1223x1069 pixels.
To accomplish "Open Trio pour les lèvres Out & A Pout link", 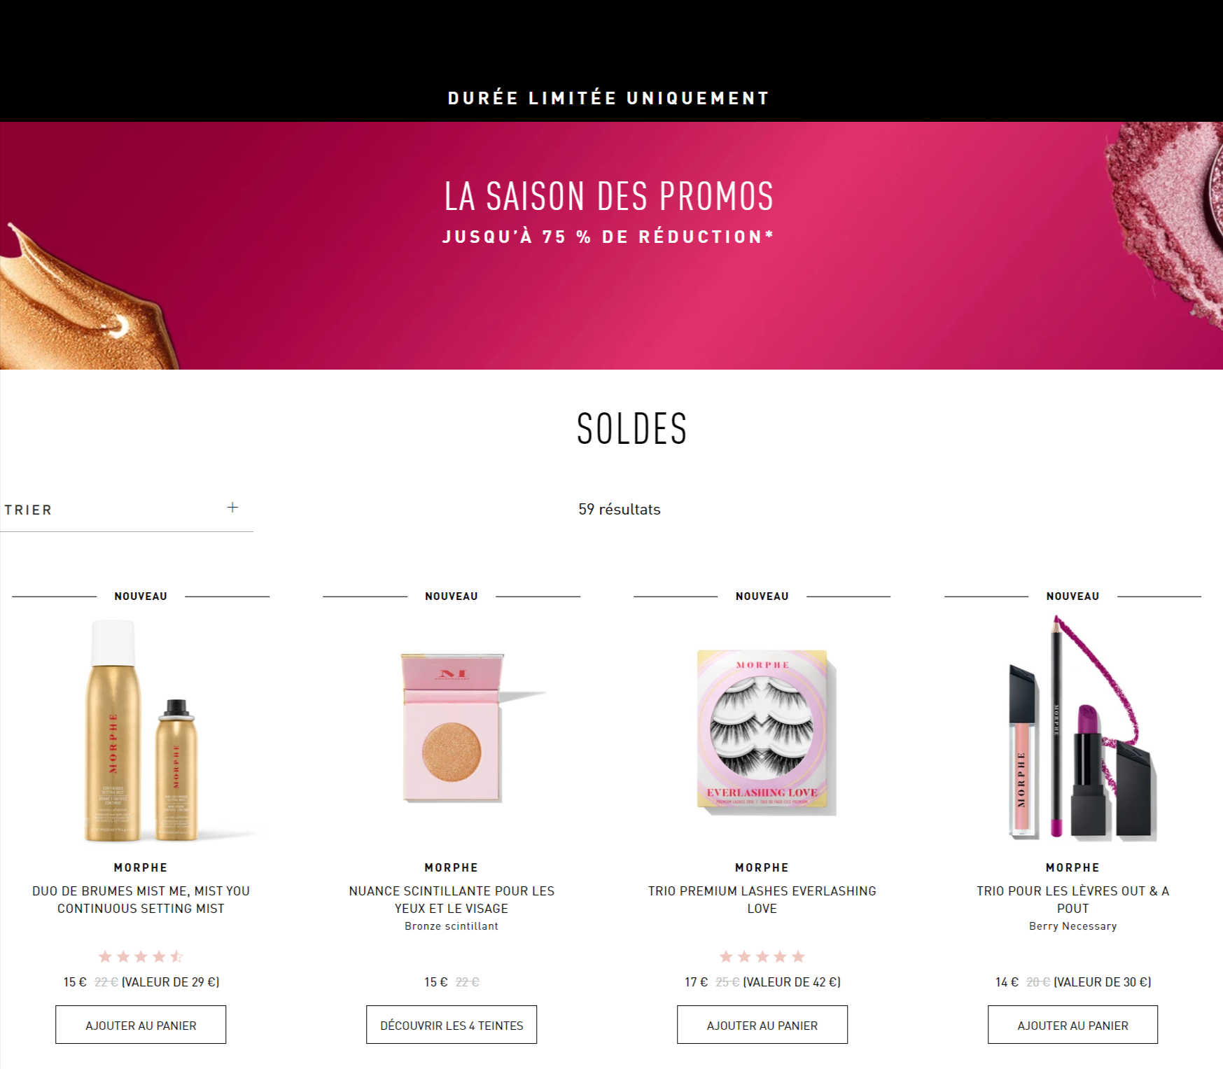I will tap(1072, 900).
